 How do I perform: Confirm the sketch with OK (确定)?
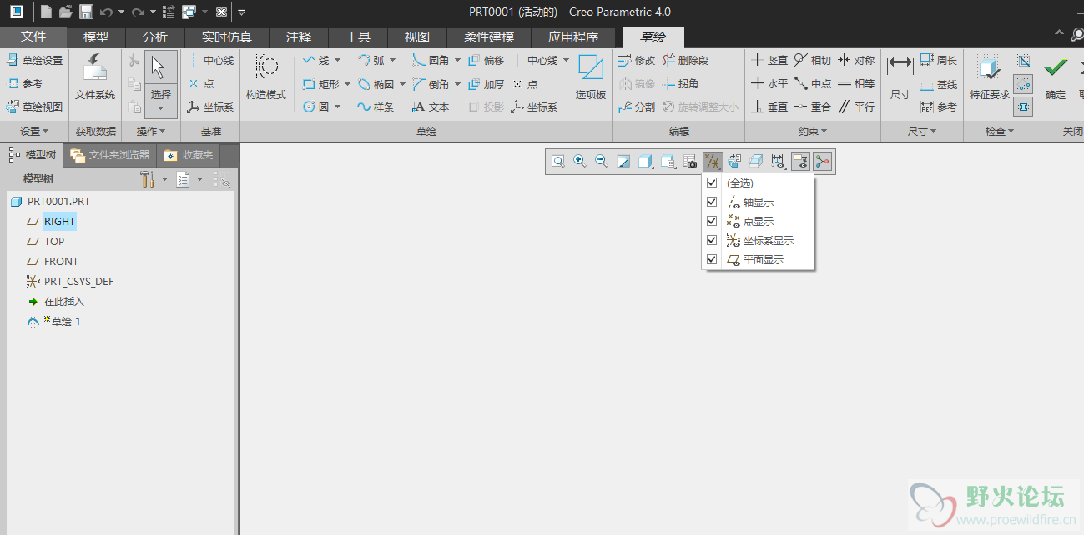[1056, 78]
